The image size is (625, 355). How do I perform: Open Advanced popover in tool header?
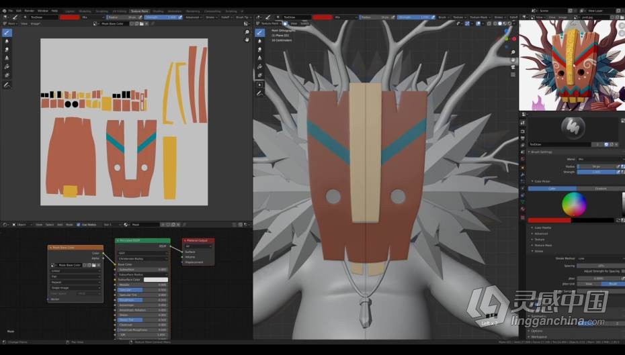tap(194, 17)
